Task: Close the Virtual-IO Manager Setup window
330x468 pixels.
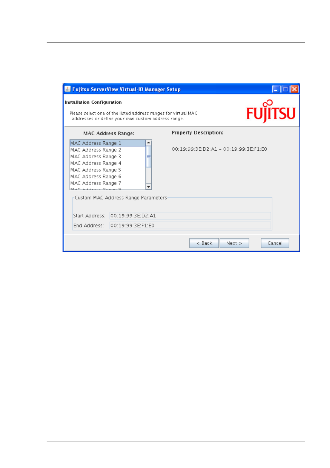Action: pos(294,89)
